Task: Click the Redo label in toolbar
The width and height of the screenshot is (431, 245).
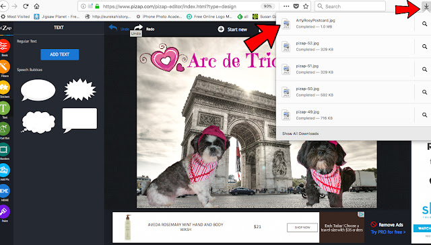Action: pos(150,29)
